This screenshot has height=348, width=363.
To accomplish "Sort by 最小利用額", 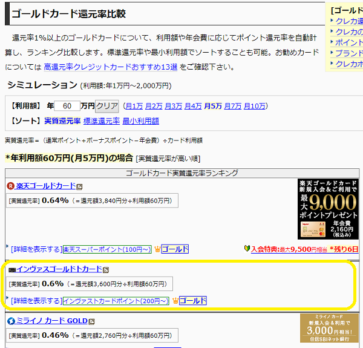I will [140, 121].
